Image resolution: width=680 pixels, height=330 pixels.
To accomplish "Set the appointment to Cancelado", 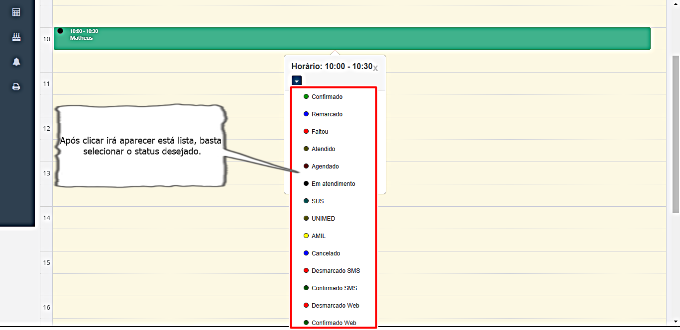I will coord(326,253).
